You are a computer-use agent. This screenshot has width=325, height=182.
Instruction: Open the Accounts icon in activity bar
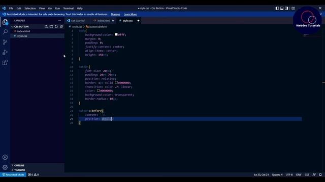5,157
